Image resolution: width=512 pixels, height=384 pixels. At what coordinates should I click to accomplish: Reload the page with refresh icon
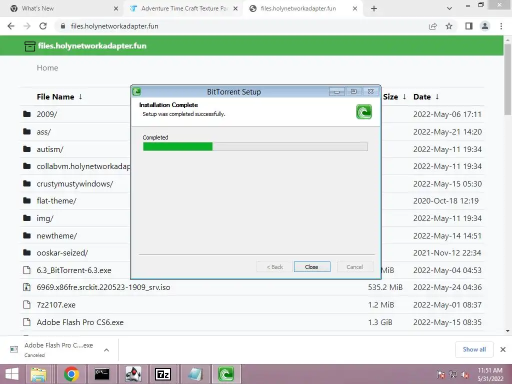(x=43, y=26)
